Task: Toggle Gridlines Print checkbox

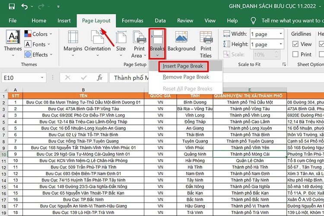Action: [x=295, y=54]
